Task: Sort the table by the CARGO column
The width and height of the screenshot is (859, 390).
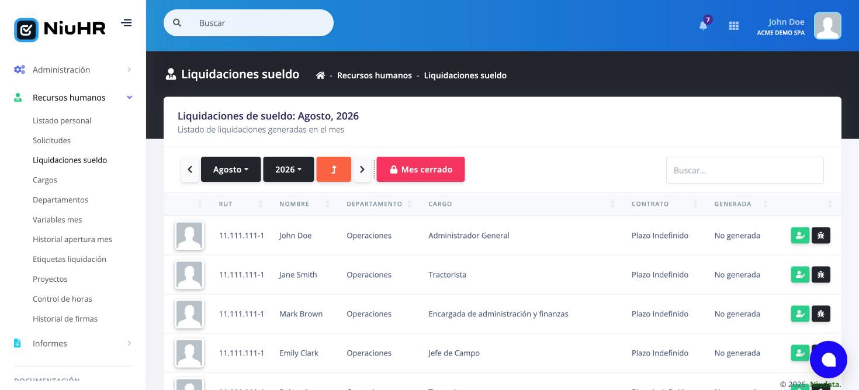Action: tap(522, 204)
